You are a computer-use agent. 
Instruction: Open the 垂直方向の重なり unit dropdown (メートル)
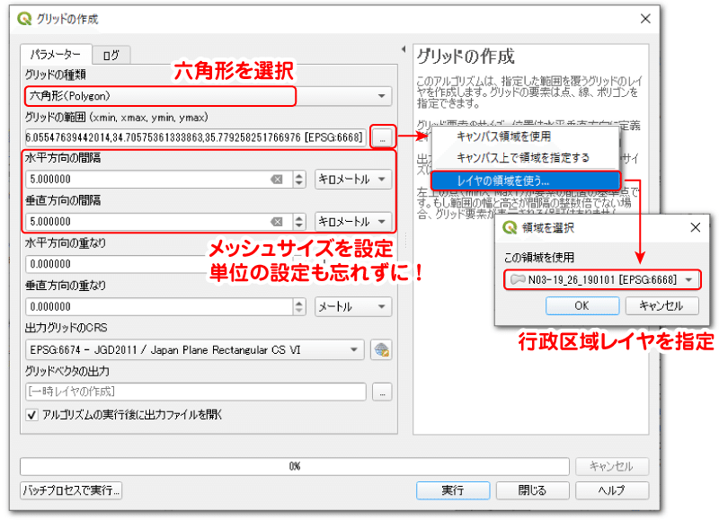(353, 306)
